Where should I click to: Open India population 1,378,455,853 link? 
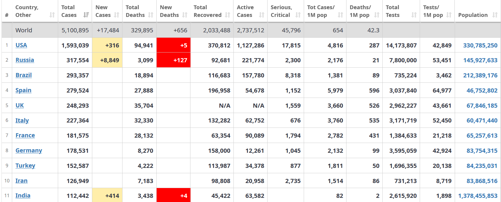coord(478,196)
